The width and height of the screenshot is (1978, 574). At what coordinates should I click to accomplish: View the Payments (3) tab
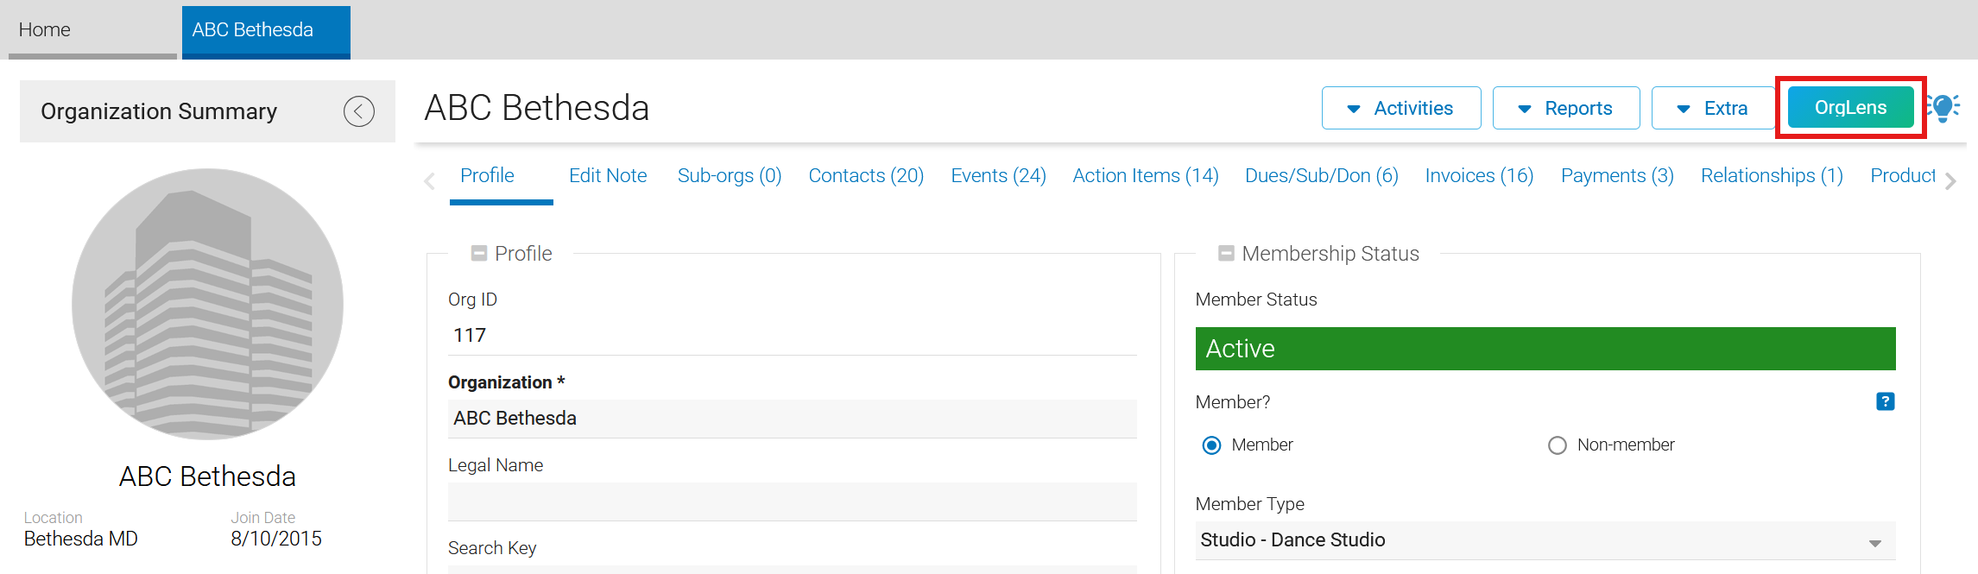(1617, 176)
